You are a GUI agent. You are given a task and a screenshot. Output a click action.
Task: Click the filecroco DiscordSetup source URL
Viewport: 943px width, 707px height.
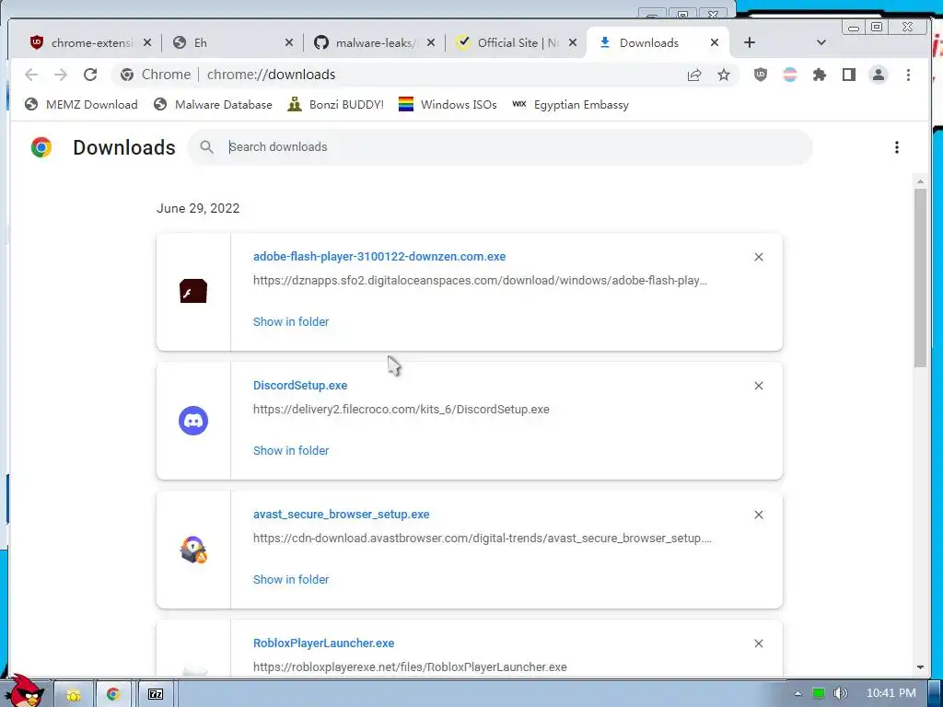[402, 410]
